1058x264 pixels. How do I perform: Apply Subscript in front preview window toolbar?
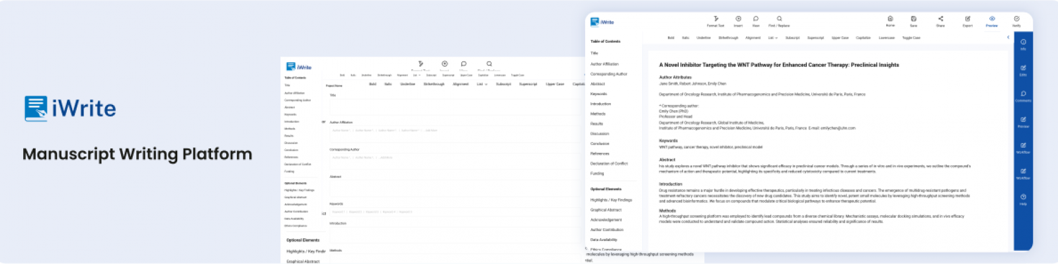pos(792,38)
